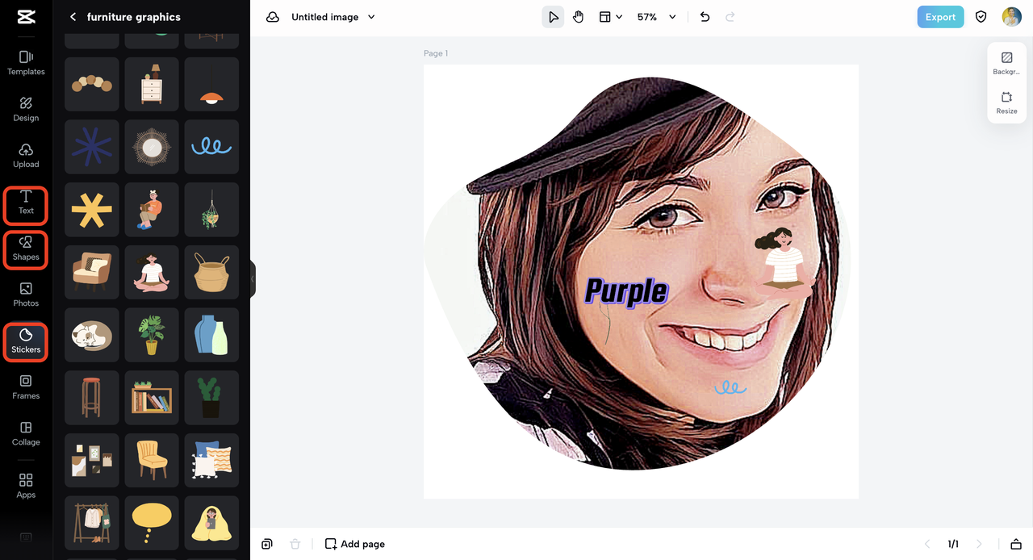This screenshot has width=1033, height=560.
Task: Add the wooden bar stool sticker
Action: pos(92,398)
